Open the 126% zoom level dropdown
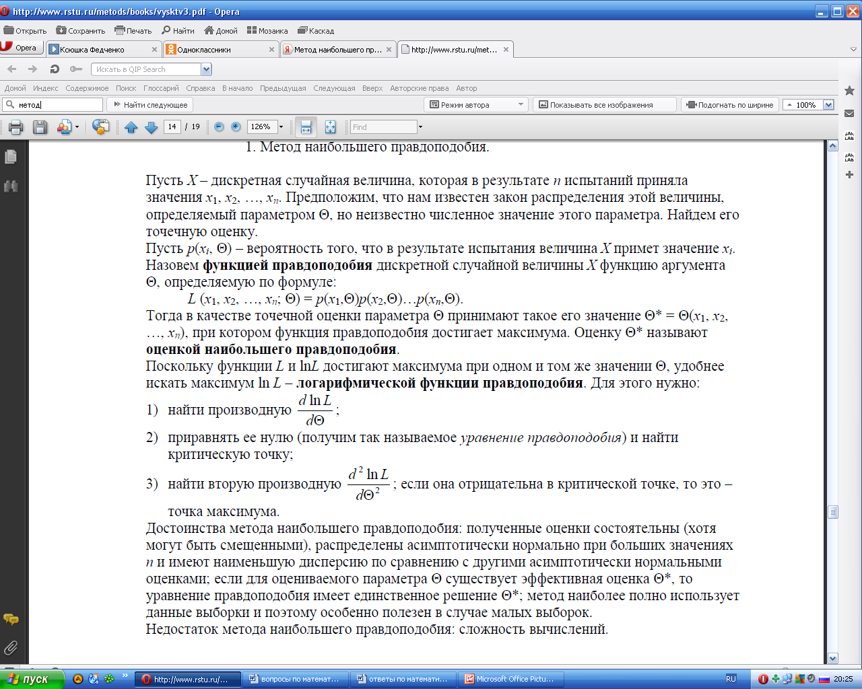862x689 pixels. point(281,126)
